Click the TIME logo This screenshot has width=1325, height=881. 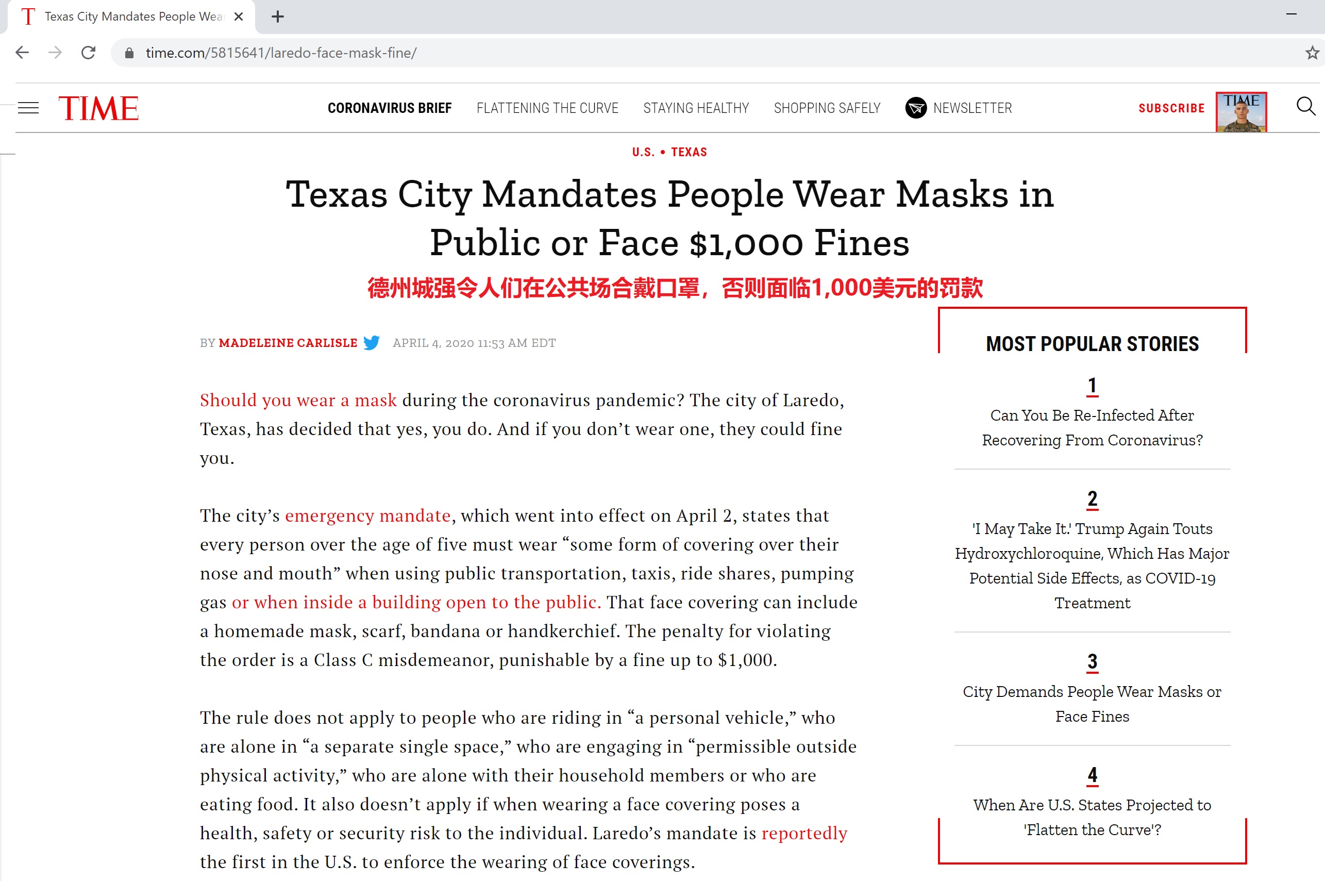pos(99,108)
